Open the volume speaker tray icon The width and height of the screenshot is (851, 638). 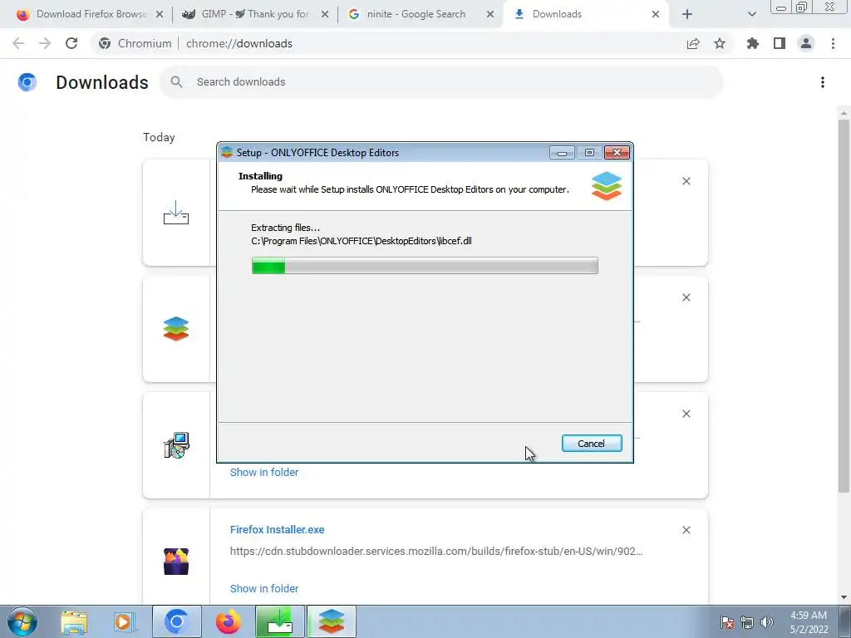766,622
